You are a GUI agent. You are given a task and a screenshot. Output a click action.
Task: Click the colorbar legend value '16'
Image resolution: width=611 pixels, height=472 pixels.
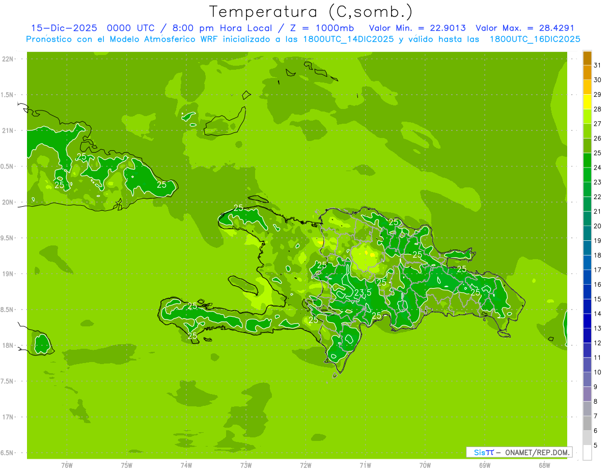coord(597,285)
